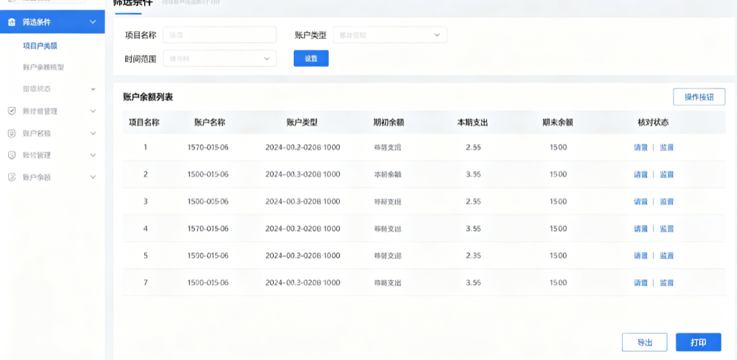The height and width of the screenshot is (360, 737).
Task: Click the 1500 ending balance in row 4
Action: (x=558, y=229)
